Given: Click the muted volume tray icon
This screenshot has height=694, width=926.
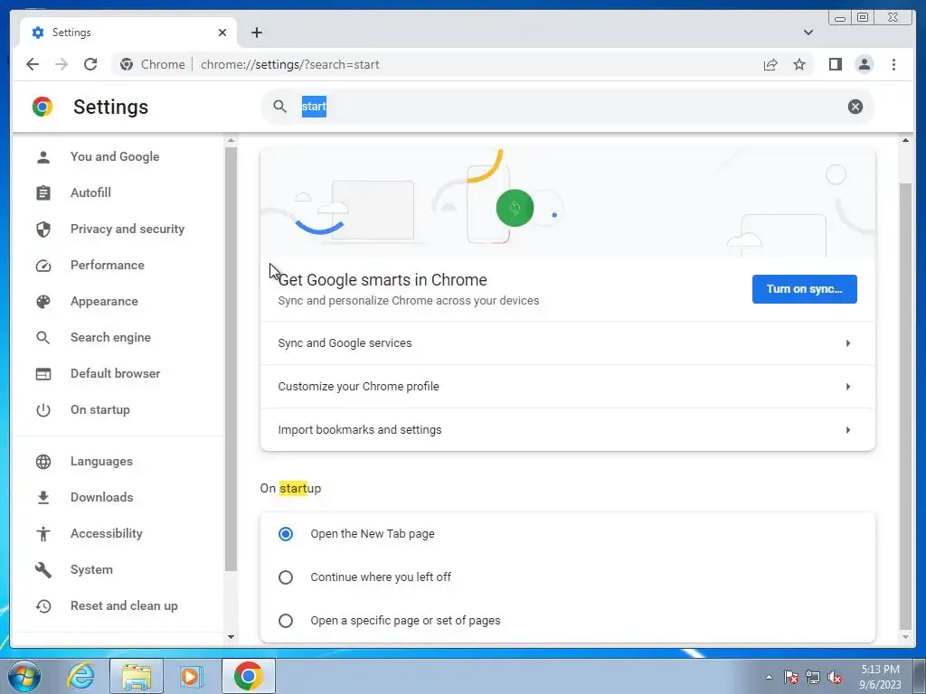Looking at the screenshot, I should tap(835, 677).
